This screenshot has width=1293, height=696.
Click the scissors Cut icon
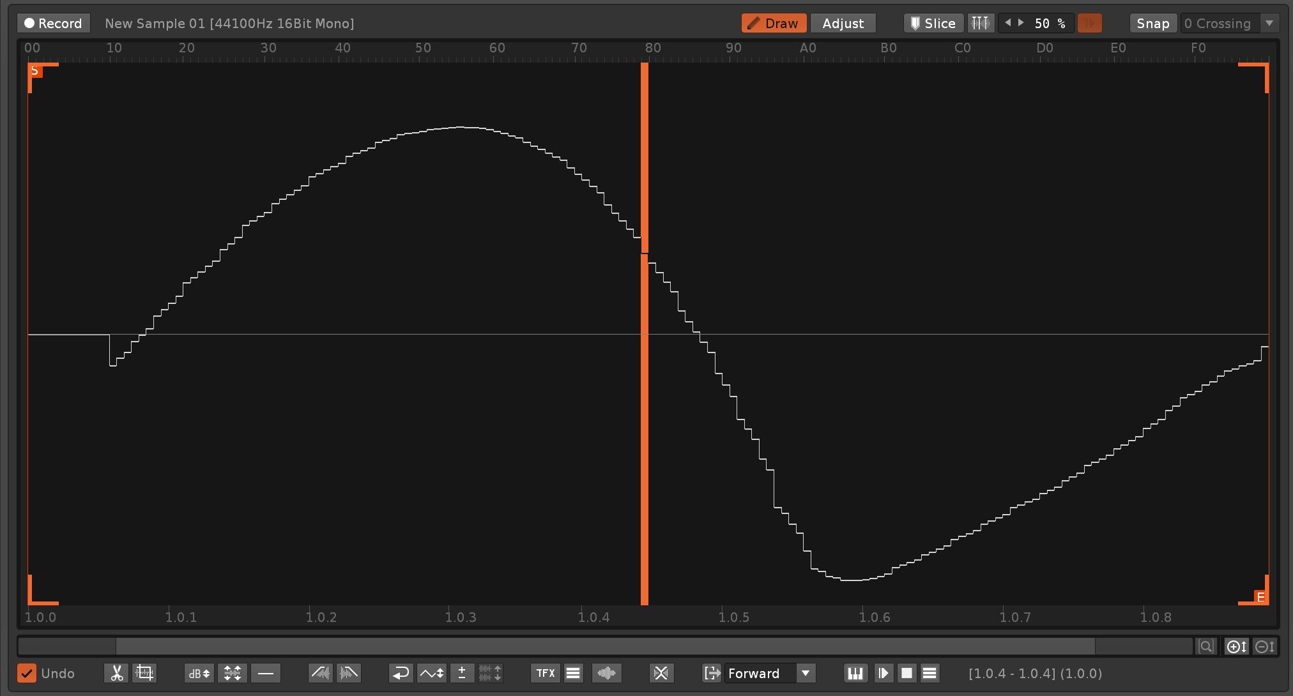[x=116, y=673]
